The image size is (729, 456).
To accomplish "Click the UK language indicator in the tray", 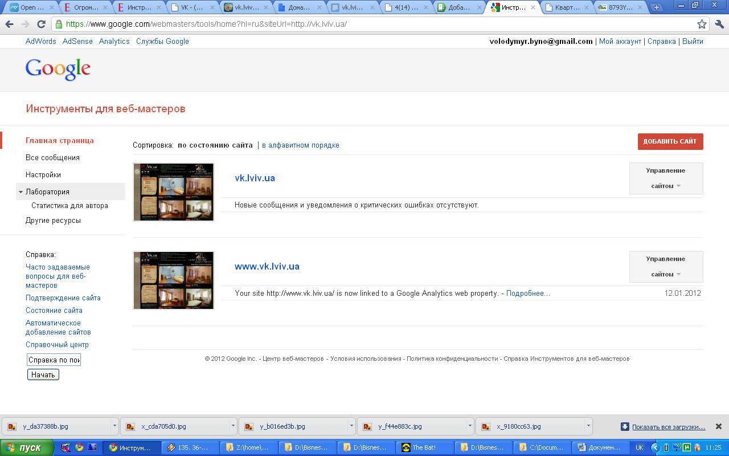I will pos(640,447).
